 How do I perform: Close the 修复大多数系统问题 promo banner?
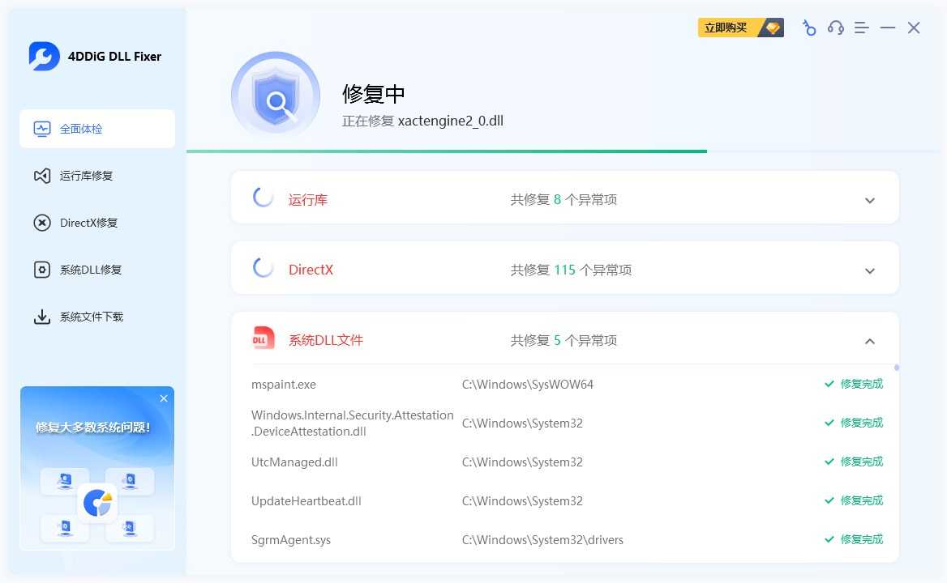[164, 398]
